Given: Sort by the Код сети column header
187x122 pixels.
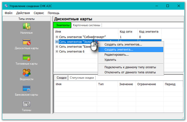Looking at the screenshot, I should [x=126, y=31].
